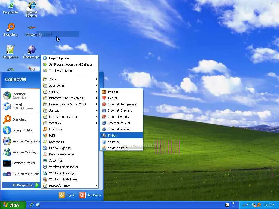279x209 pixels.
Task: Click the Spider Solitaire icon
Action: 104,148
